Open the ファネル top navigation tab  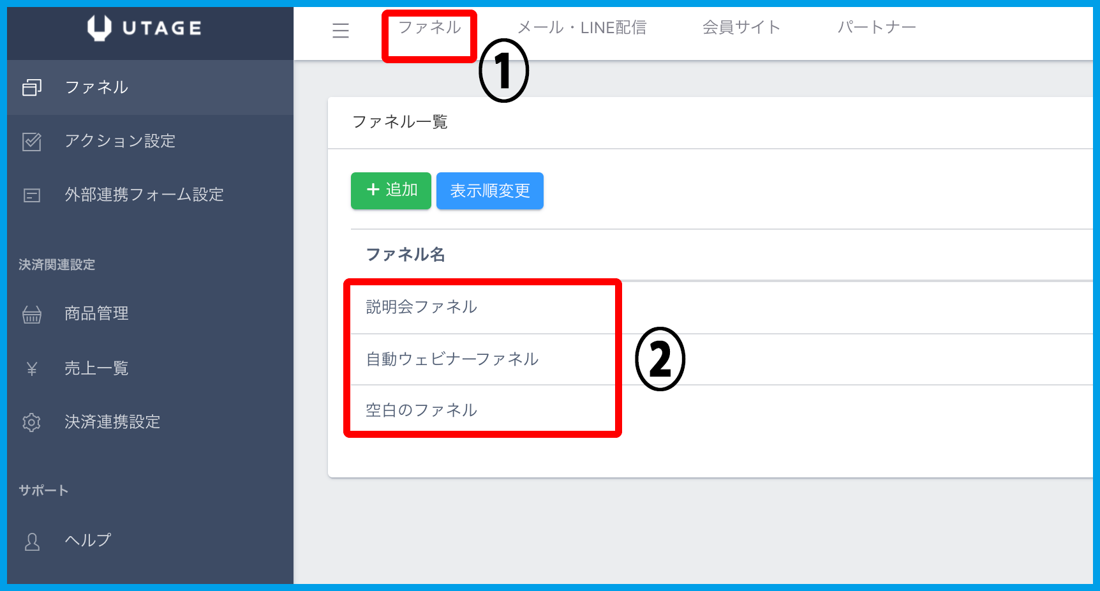[429, 27]
